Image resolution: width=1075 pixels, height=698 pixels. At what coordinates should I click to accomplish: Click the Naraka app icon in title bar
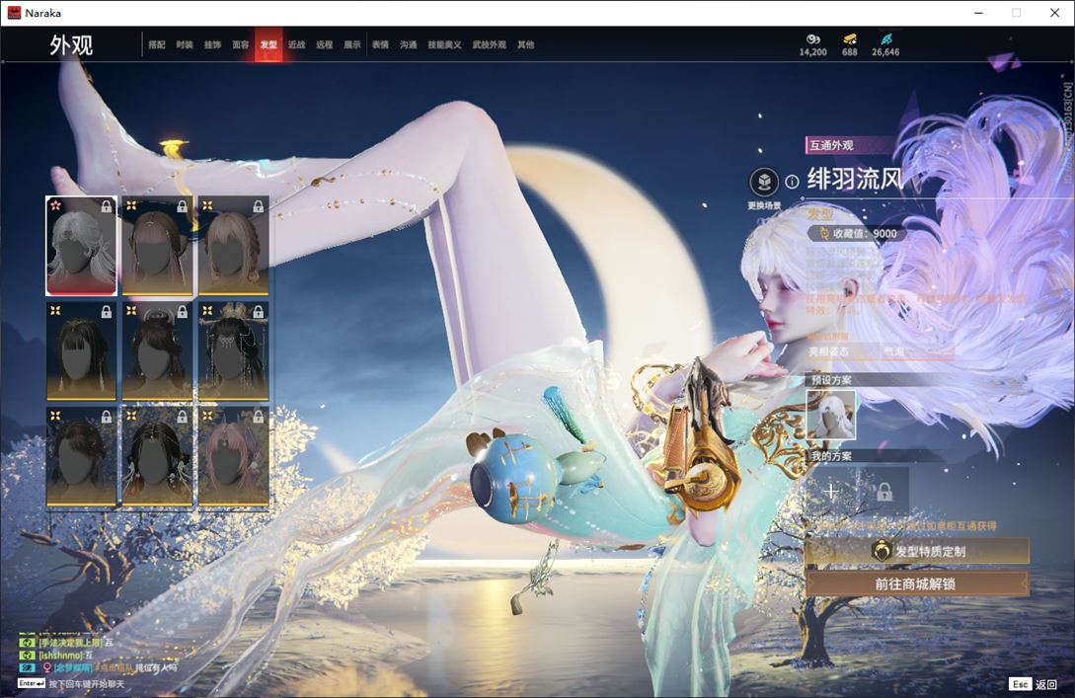[x=14, y=12]
